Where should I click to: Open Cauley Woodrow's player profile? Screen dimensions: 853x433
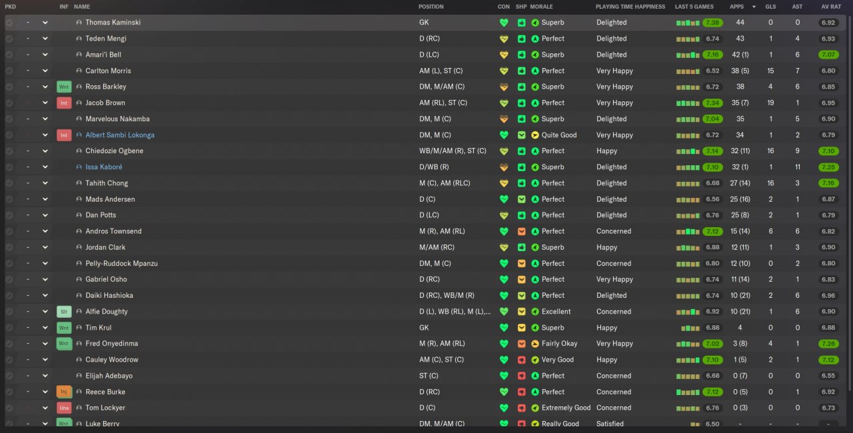point(112,360)
